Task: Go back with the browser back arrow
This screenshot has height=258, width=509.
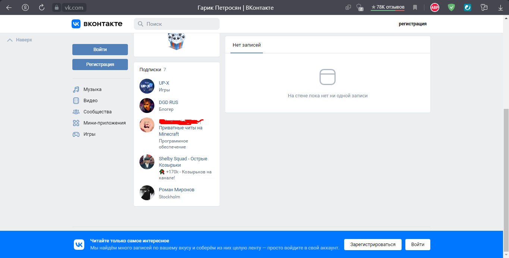Action: pos(9,7)
